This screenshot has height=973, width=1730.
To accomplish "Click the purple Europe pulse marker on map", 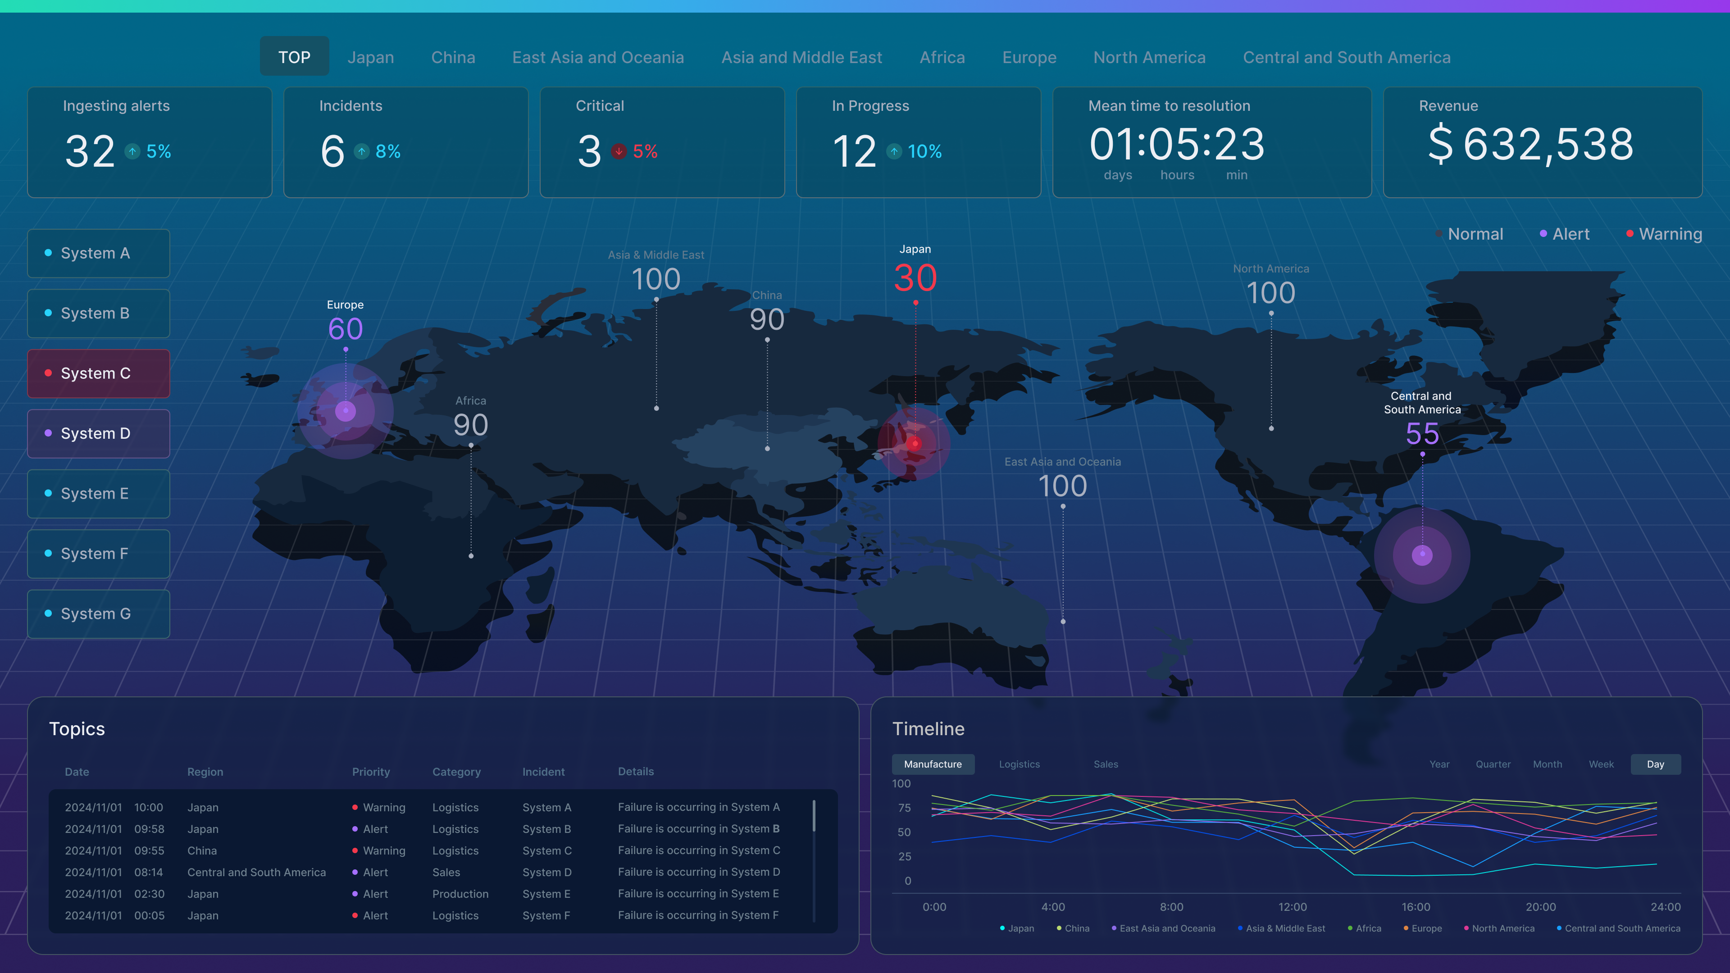I will click(346, 411).
